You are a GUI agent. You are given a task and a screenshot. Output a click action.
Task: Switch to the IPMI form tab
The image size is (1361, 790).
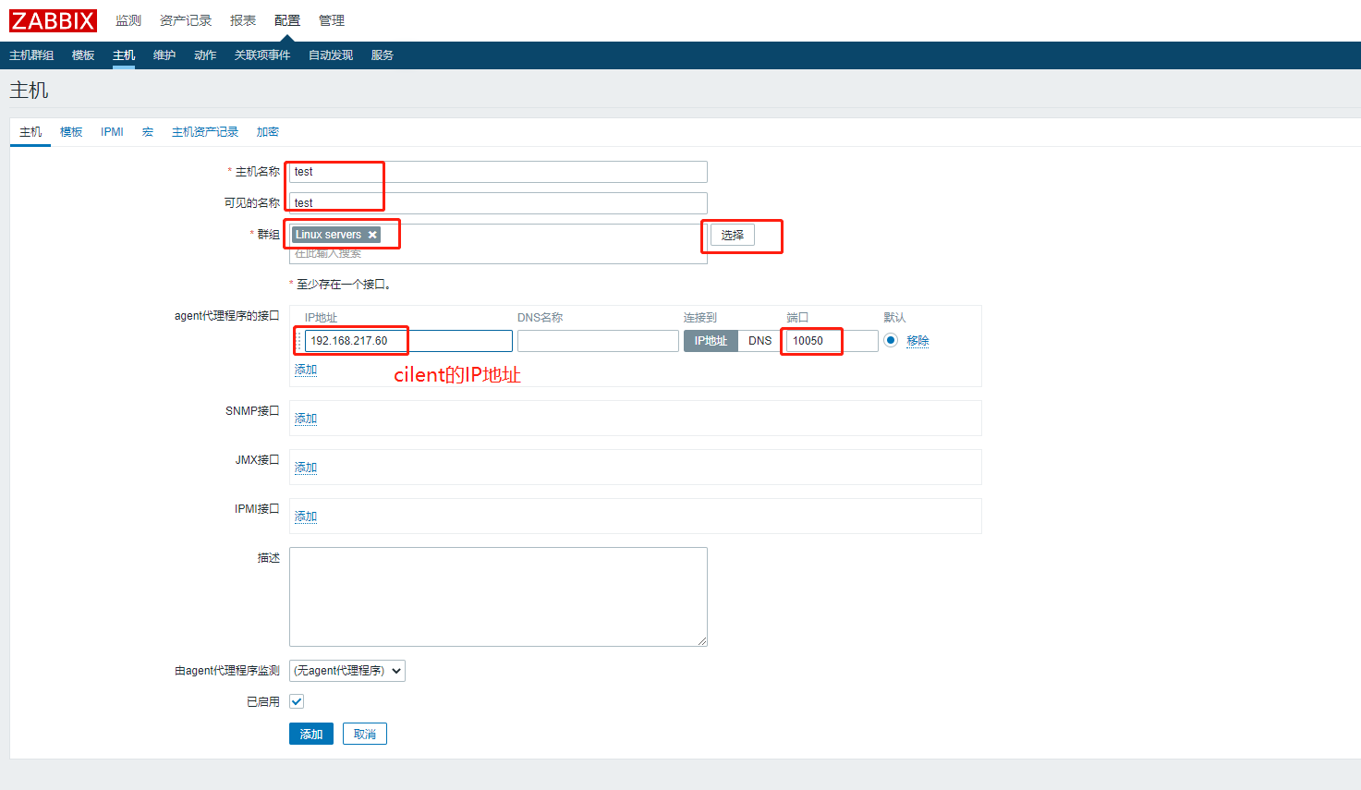coord(112,132)
